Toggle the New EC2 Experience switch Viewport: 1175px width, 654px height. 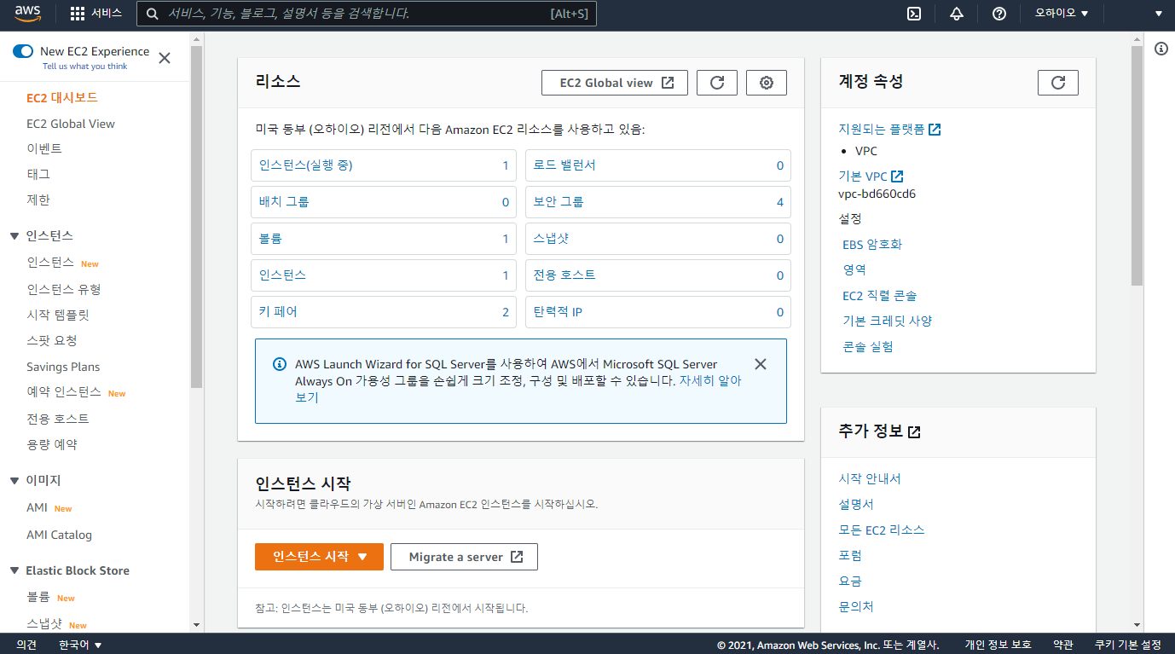point(23,51)
